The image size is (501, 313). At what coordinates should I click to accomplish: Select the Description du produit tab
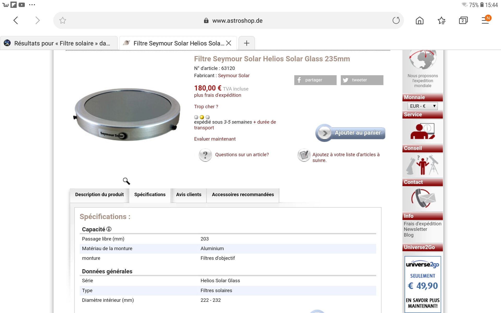[x=99, y=195]
